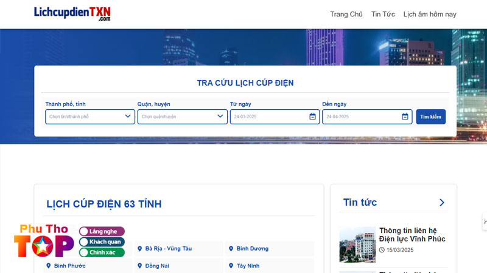
Task: Select the Bà Rịa - Vũng Tàu province link
Action: [x=169, y=249]
